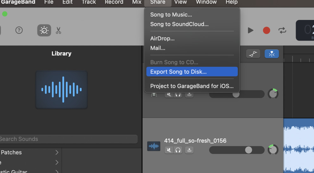Click the timeline ruler above tracks
This screenshot has height=173, width=314.
[298, 58]
